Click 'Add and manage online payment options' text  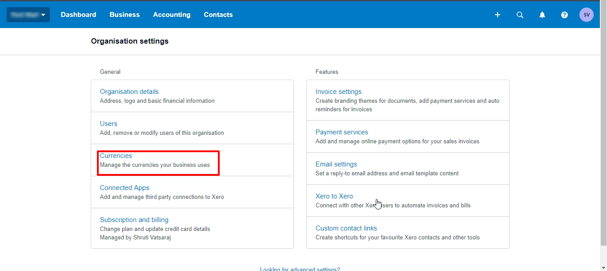click(x=398, y=142)
